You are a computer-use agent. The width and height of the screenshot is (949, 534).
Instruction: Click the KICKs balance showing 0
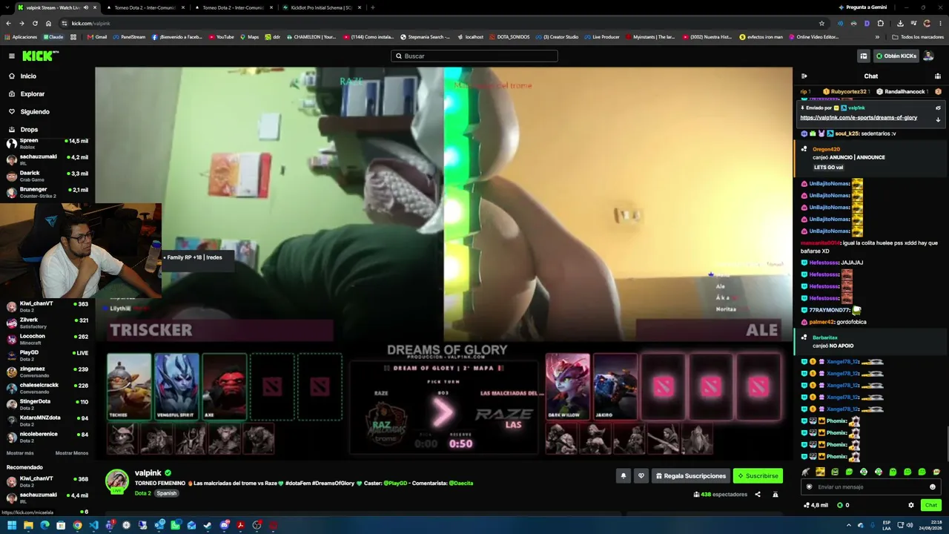pos(843,505)
